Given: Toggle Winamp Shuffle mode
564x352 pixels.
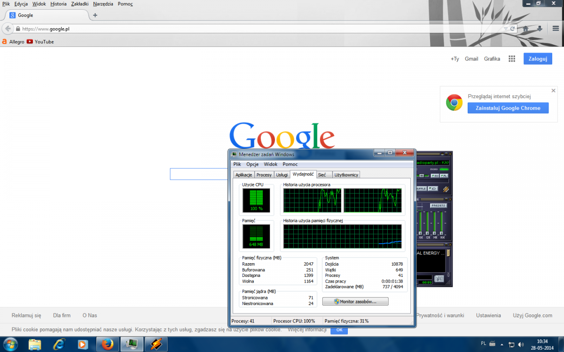Looking at the screenshot, I should [x=422, y=189].
